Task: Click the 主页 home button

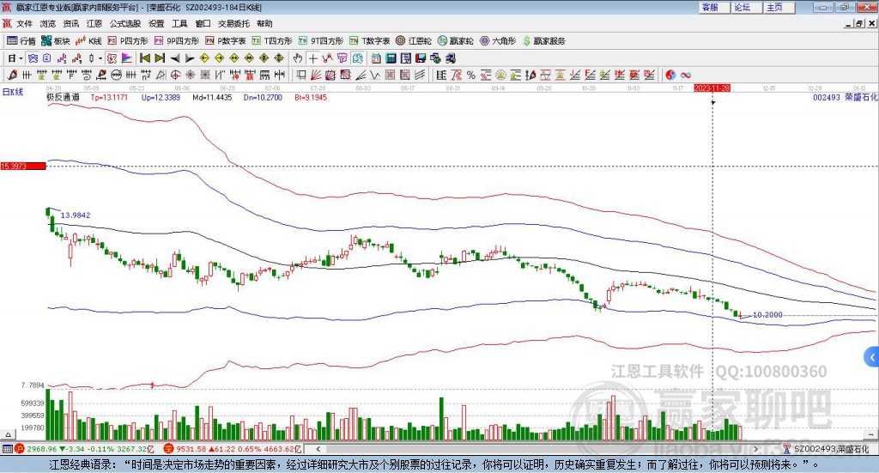Action: 778,7
